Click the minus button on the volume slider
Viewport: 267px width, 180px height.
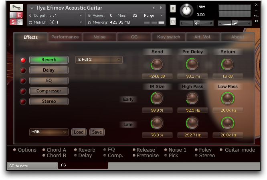[x=220, y=24]
